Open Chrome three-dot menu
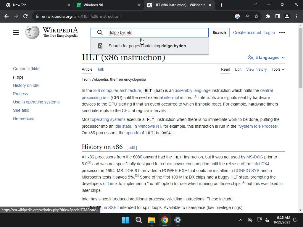Image resolution: width=303 pixels, height=227 pixels. 296,17
